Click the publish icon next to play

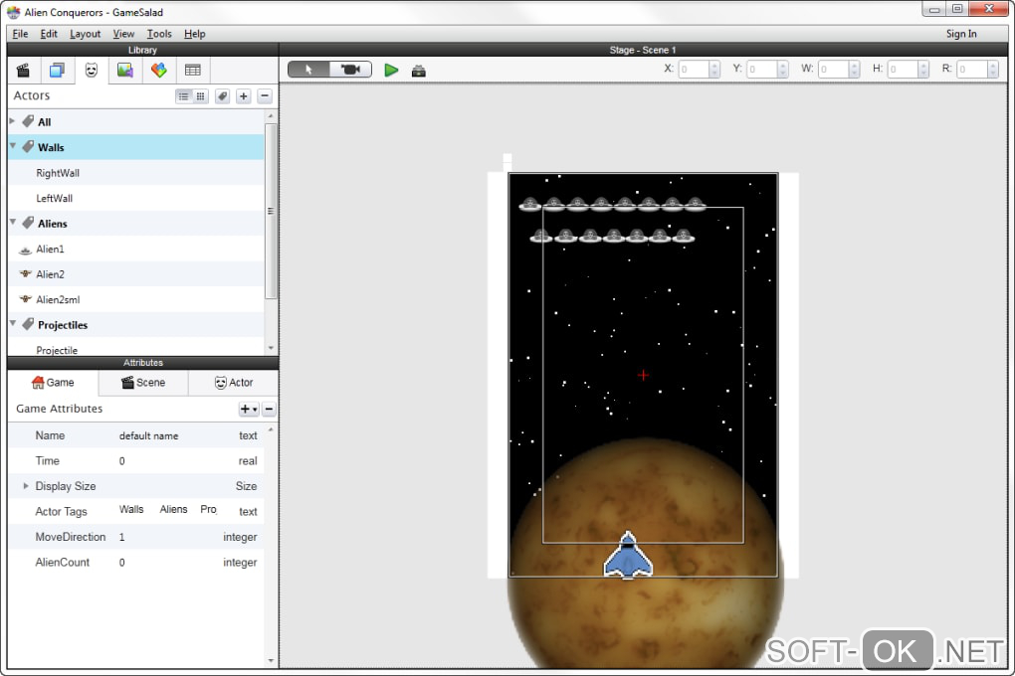coord(419,71)
